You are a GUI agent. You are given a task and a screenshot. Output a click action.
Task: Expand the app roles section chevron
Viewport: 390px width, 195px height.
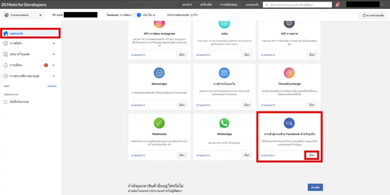pos(53,54)
